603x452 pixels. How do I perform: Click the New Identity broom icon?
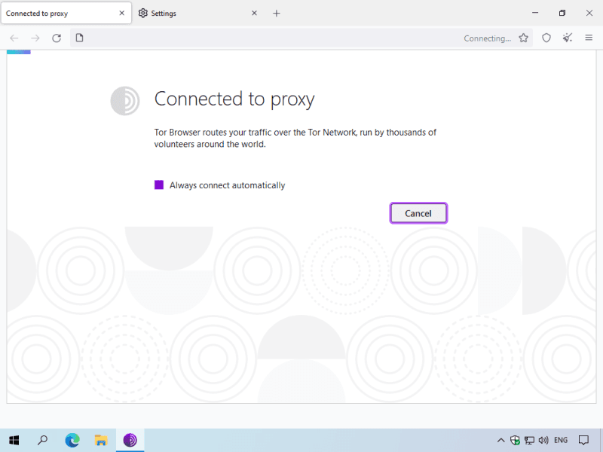(568, 38)
